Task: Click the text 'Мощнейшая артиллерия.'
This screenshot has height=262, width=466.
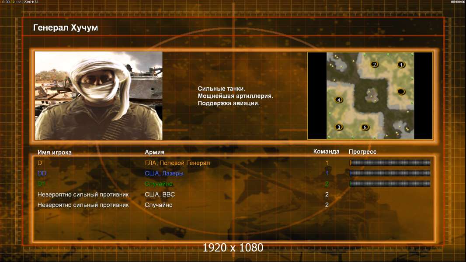Action: click(235, 96)
